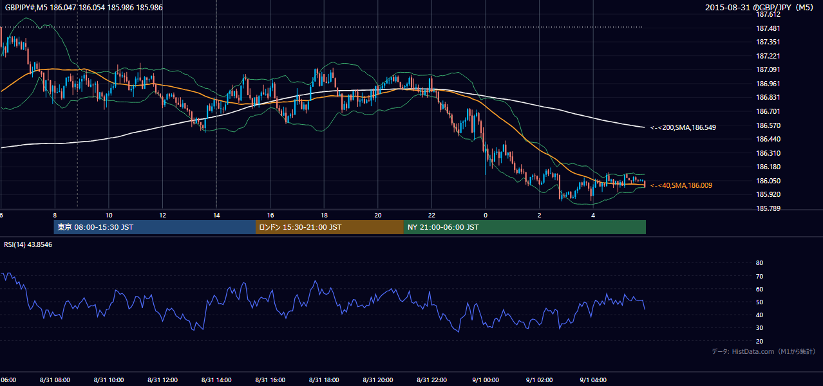Click the 8/31 08:00 time axis label

click(x=55, y=380)
